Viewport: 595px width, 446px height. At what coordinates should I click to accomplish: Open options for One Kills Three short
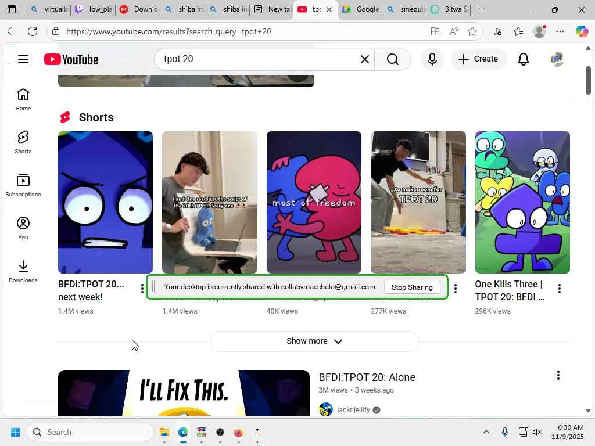point(560,289)
